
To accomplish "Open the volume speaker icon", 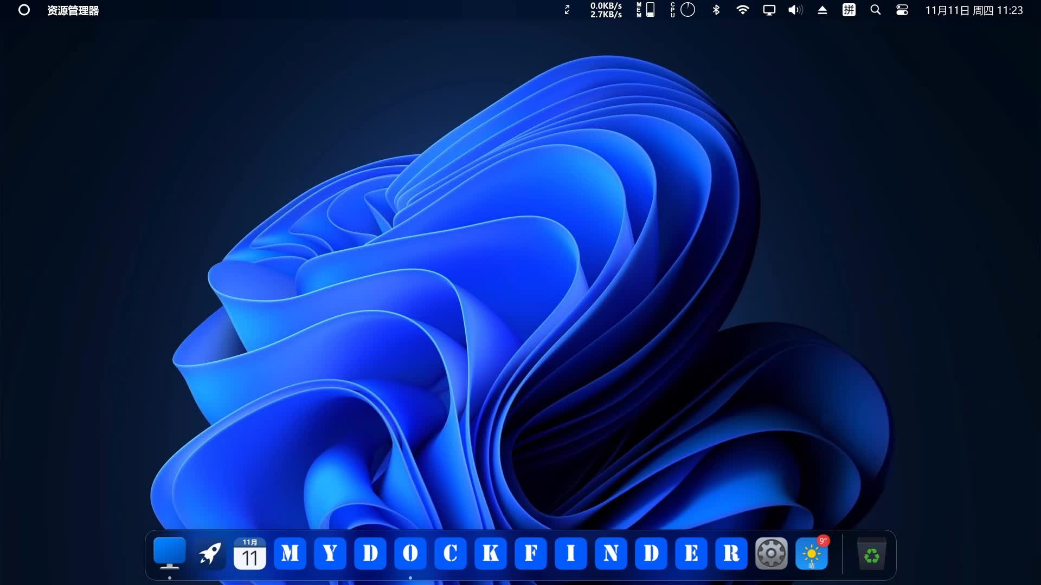I will click(795, 10).
